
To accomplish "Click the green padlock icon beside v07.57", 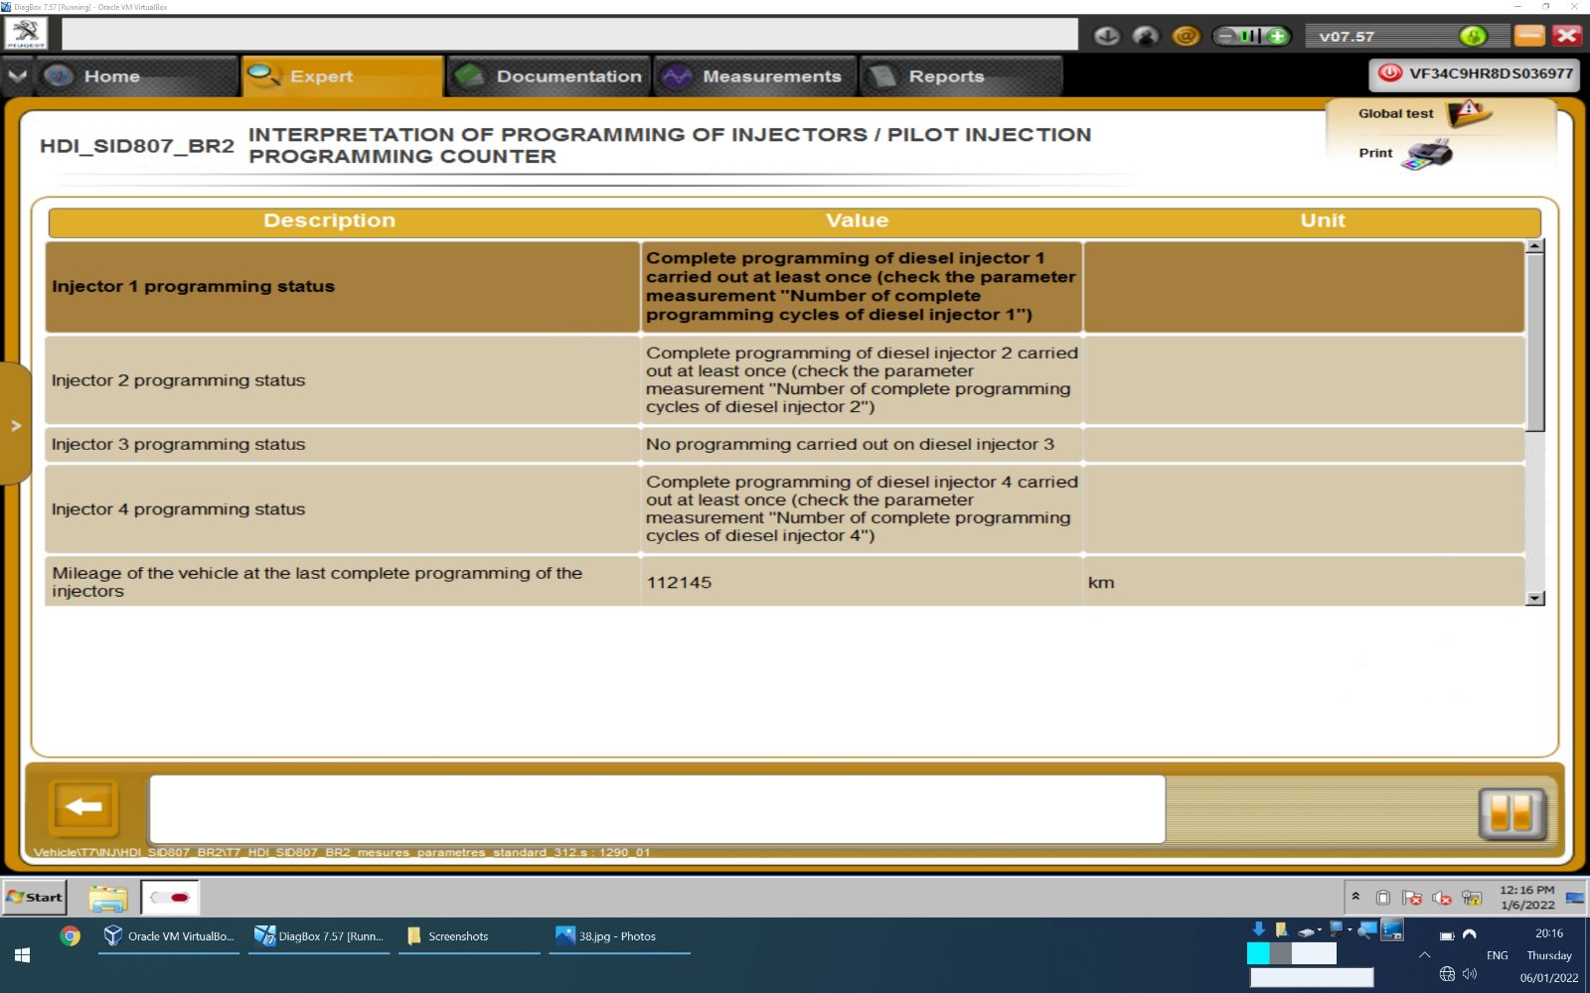I will (1473, 36).
